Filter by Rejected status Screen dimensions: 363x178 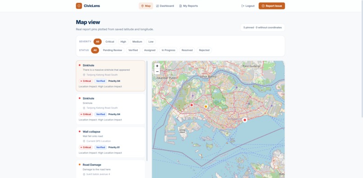coord(204,50)
